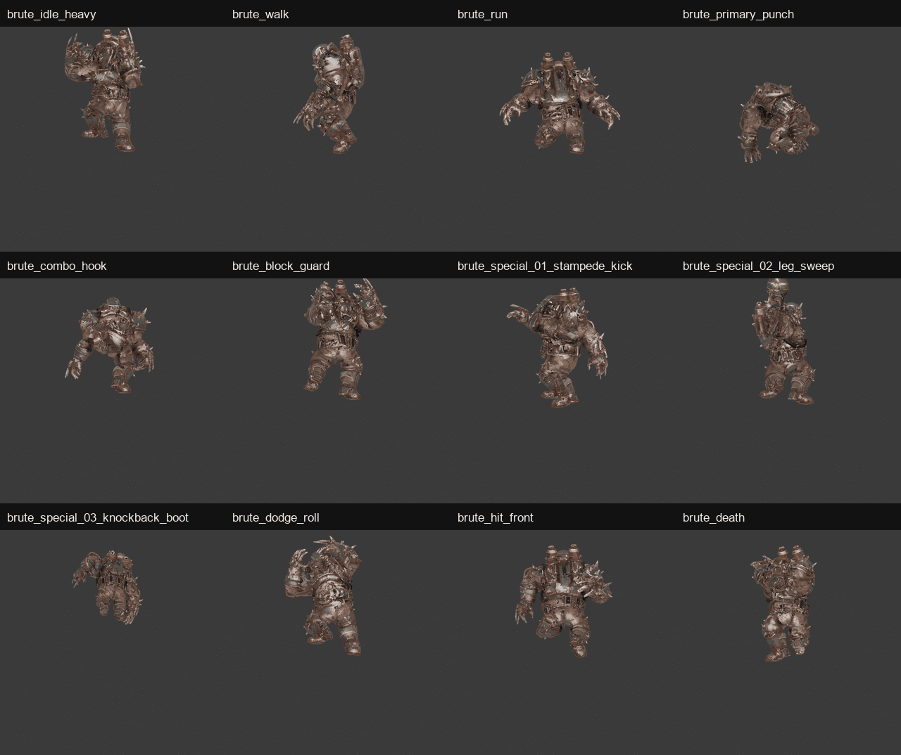
Task: Click the 'brute_idle_heavy' label text
Action: pyautogui.click(x=51, y=14)
